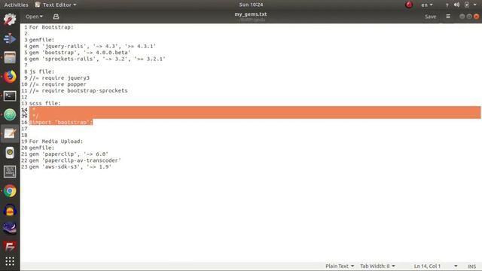Click the gem 'paperclip-av-transcoder' line

pyautogui.click(x=75, y=160)
